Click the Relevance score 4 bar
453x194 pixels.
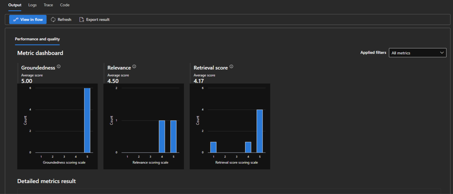click(x=162, y=137)
